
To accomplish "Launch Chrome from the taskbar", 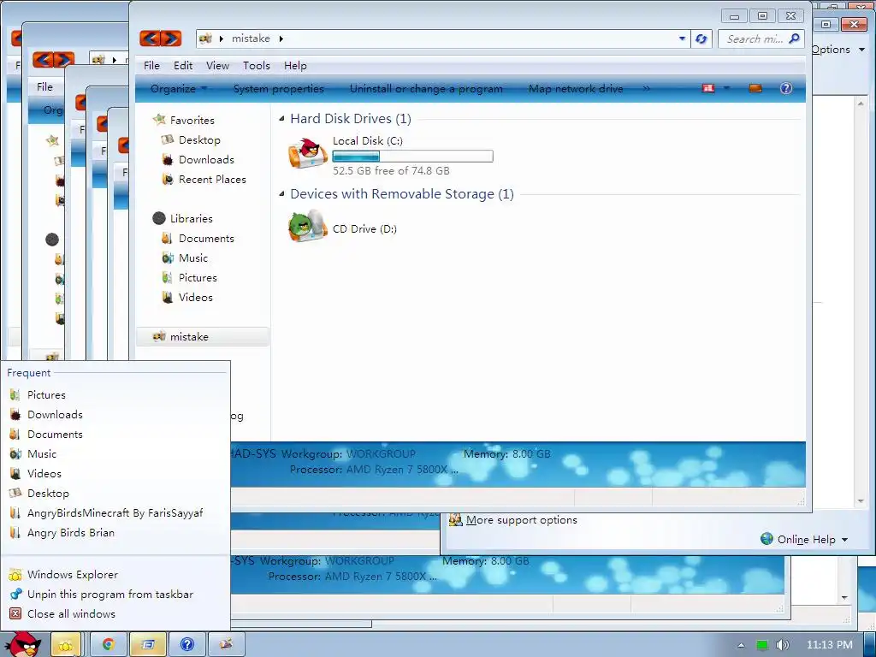I will tap(108, 645).
